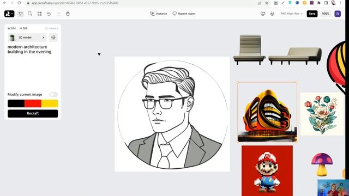
Task: Reload the browser page
Action: tap(19, 3)
